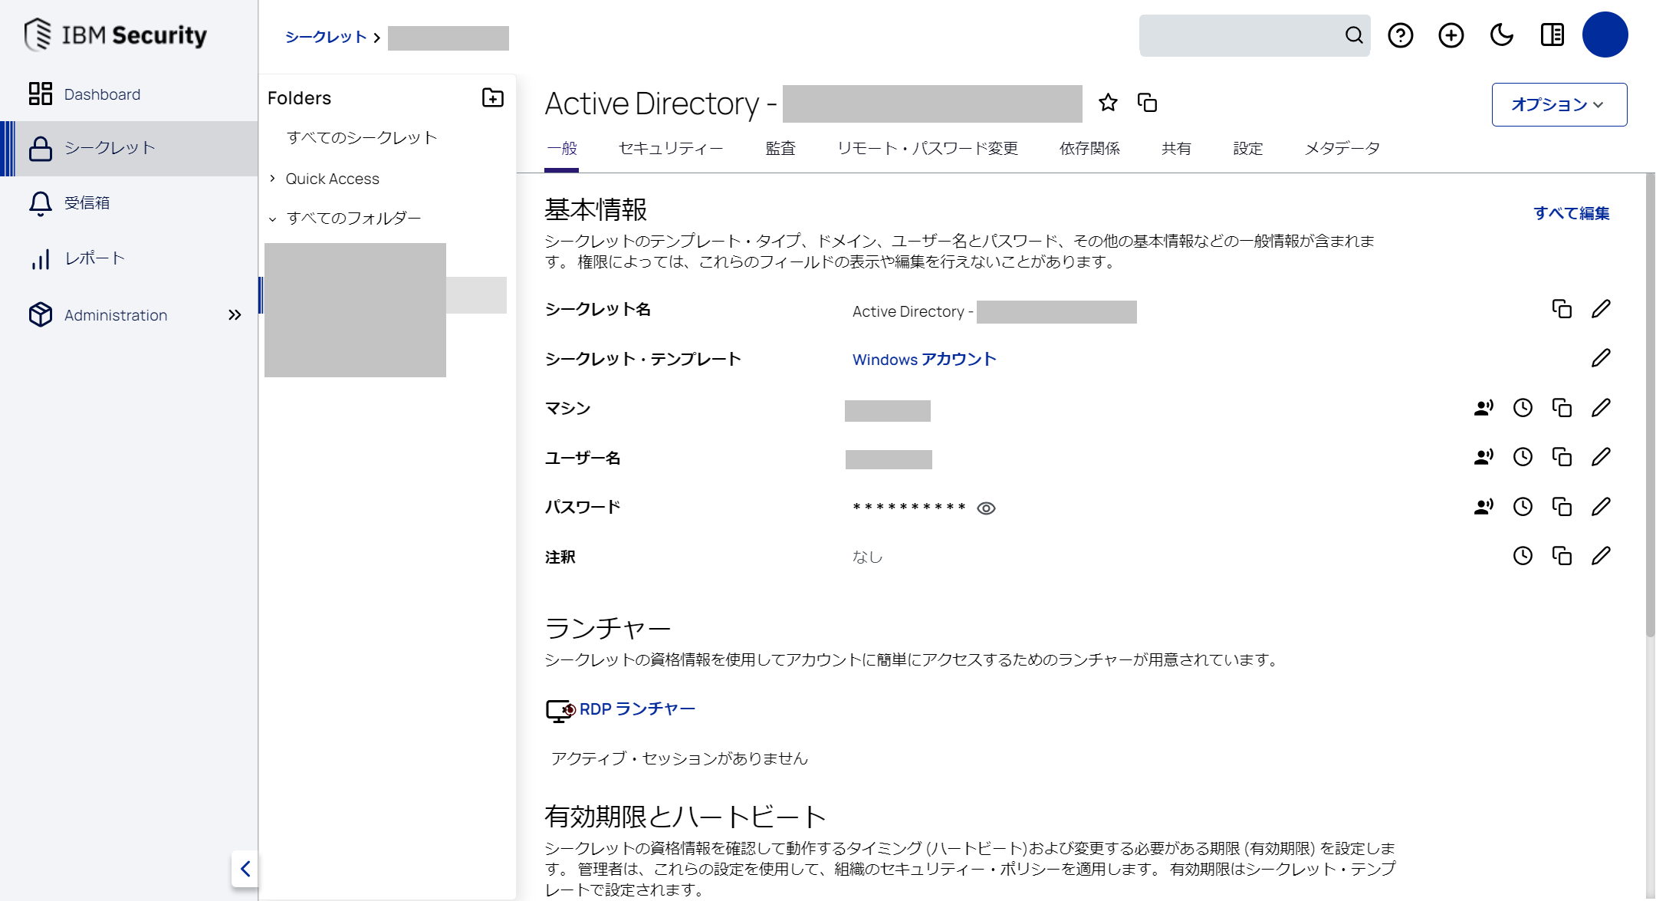Click the add folder icon
The width and height of the screenshot is (1656, 901).
[x=492, y=98]
